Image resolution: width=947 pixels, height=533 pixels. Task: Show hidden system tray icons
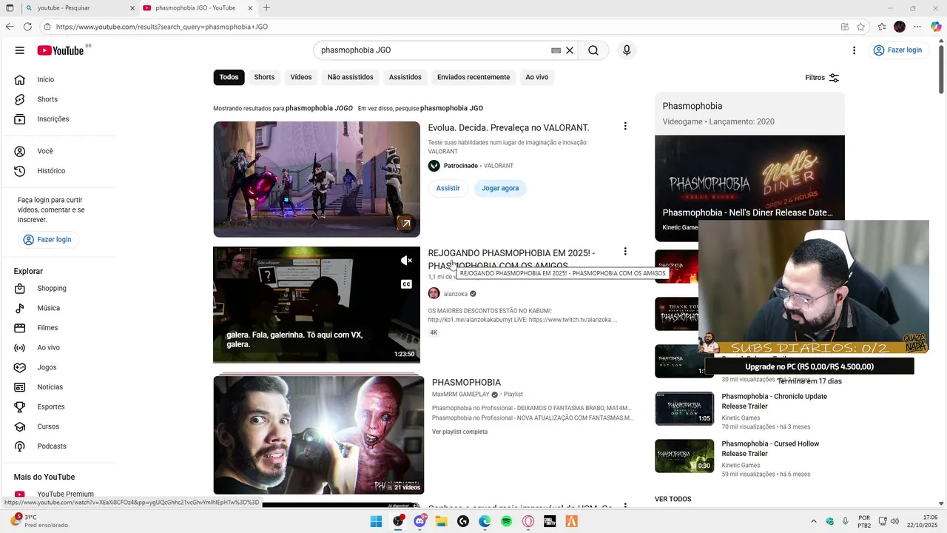point(814,521)
